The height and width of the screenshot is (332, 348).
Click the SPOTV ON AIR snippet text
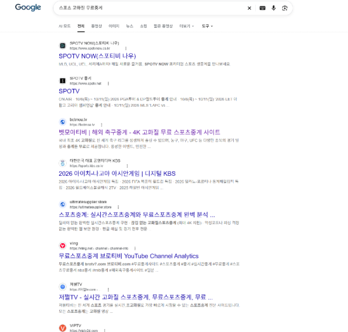point(148,102)
